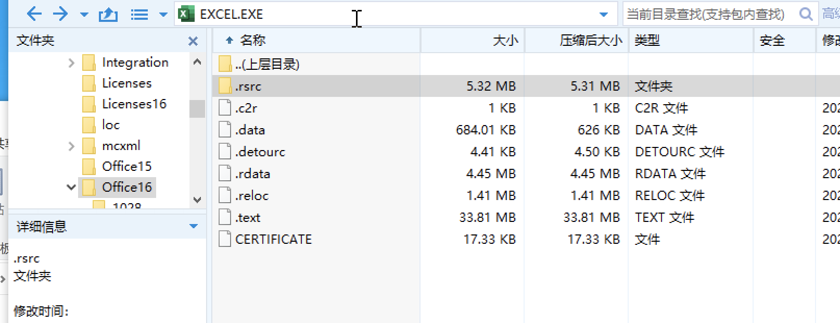The width and height of the screenshot is (840, 323).
Task: Click the list view mode icon
Action: pyautogui.click(x=139, y=15)
